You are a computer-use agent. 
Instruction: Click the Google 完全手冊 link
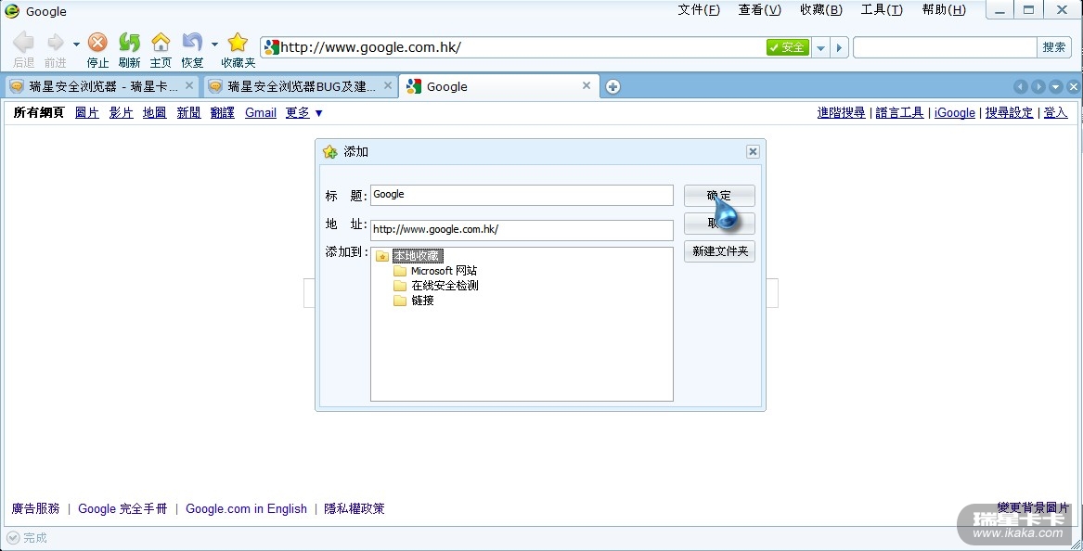coord(122,509)
